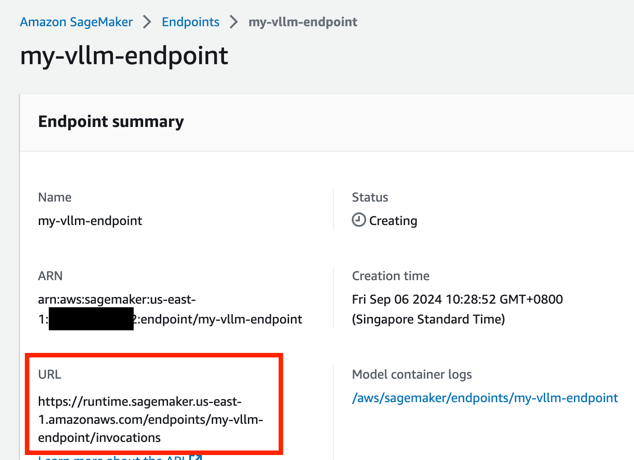The height and width of the screenshot is (460, 634).
Task: Click the URL field label
Action: click(50, 374)
